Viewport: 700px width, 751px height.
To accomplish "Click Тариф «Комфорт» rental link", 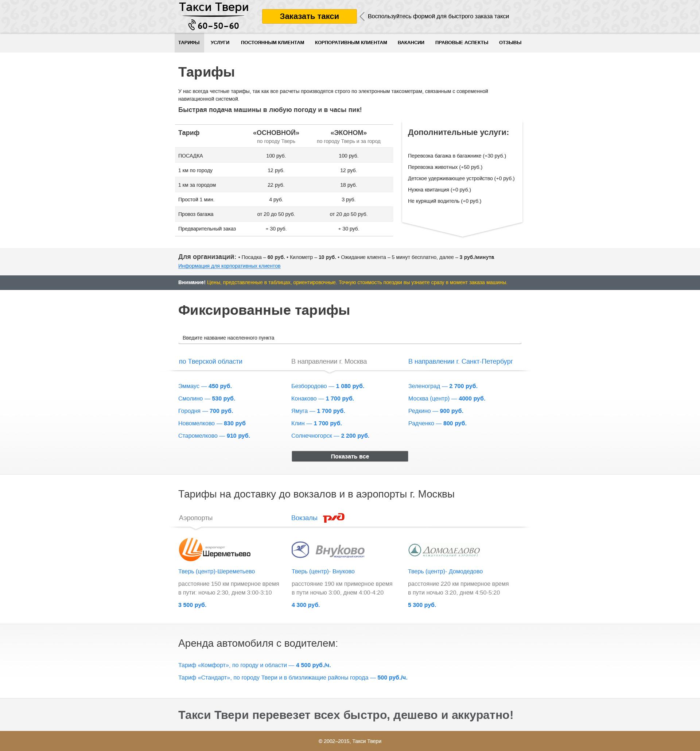I will (254, 665).
